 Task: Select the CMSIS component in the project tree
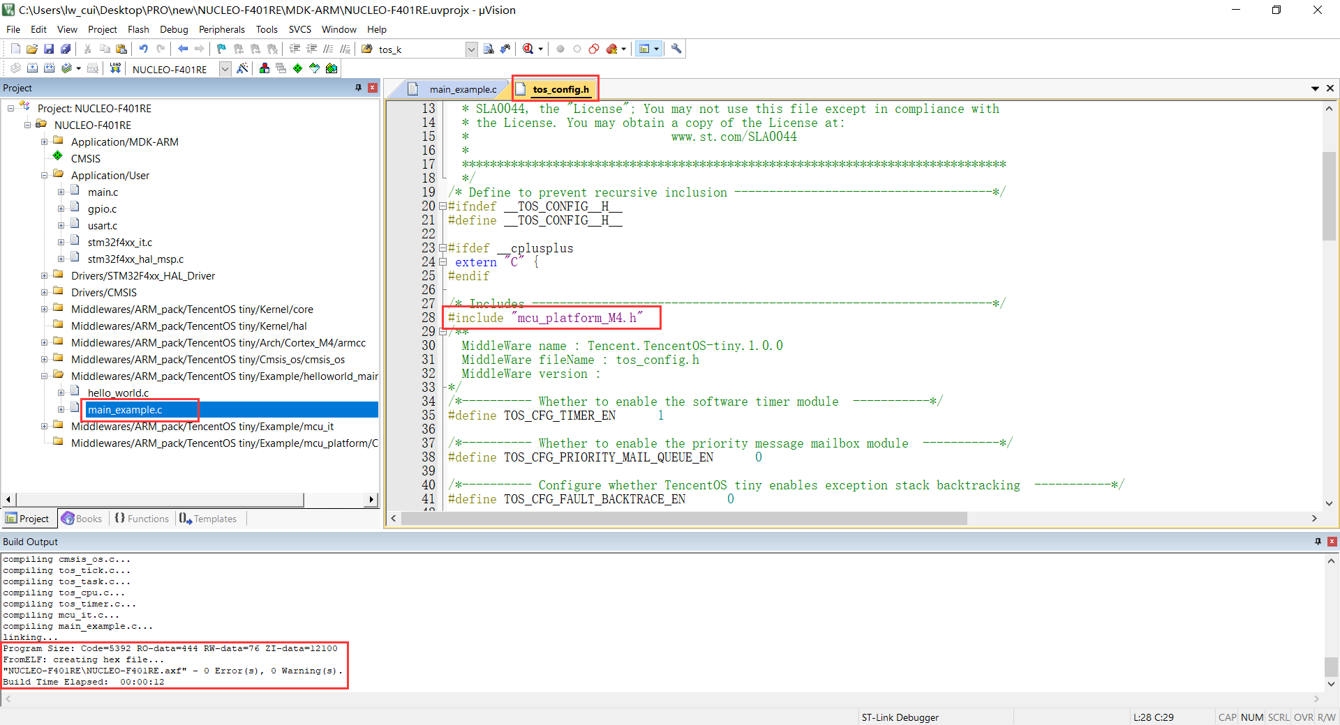(85, 159)
